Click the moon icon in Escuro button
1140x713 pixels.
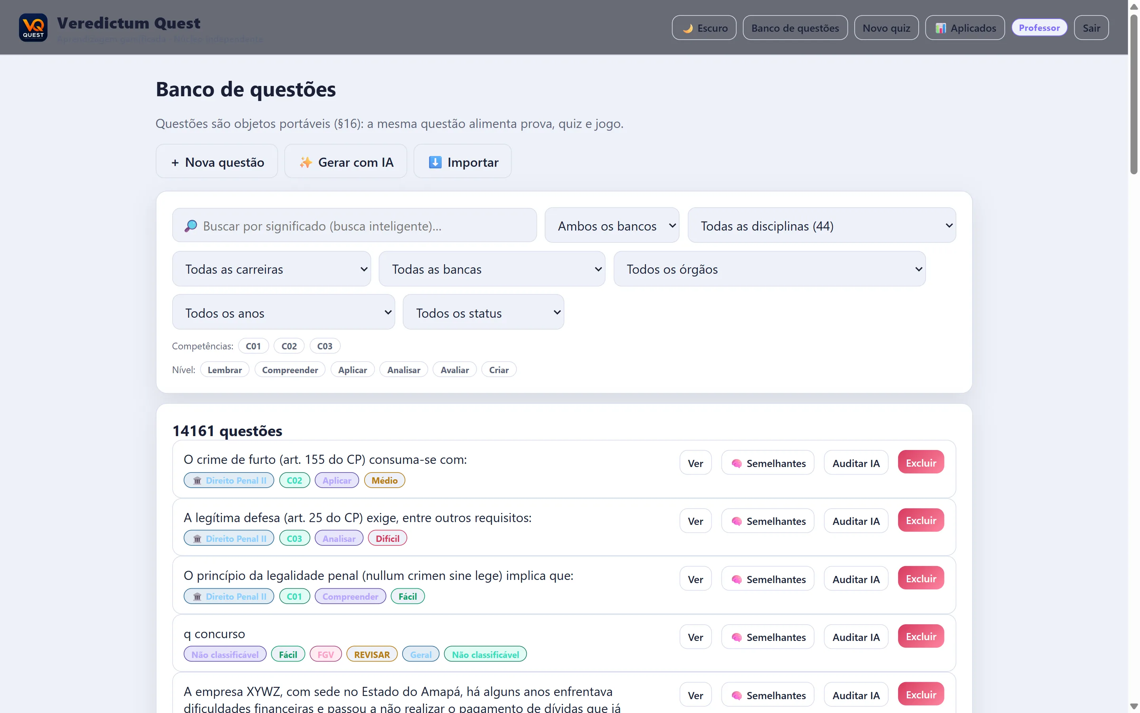(x=688, y=28)
